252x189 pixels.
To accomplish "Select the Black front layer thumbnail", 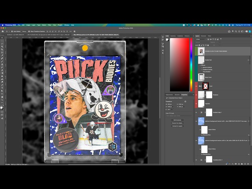I will pyautogui.click(x=201, y=77).
